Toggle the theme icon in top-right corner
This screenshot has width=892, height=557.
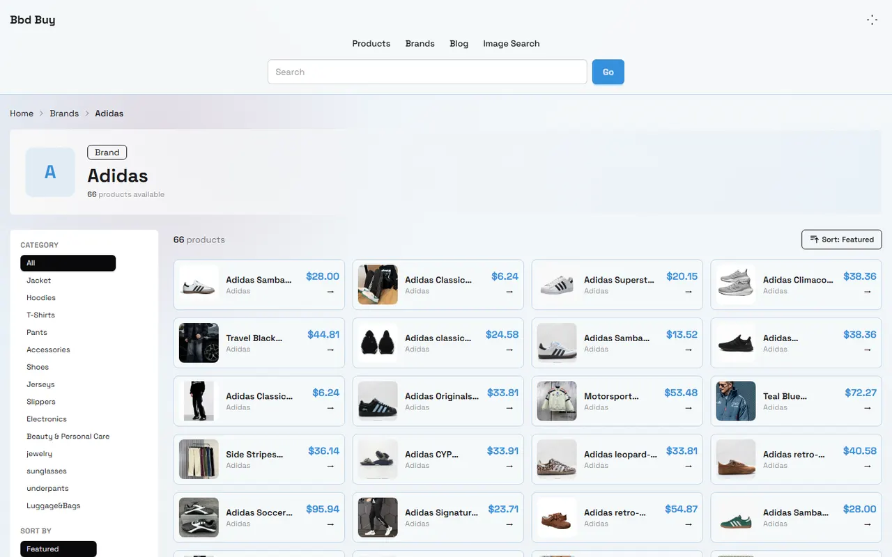coord(872,19)
